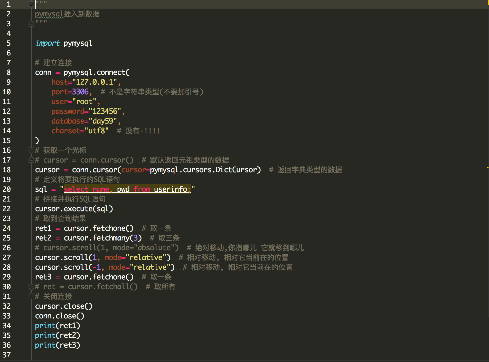Image resolution: width=489 pixels, height=362 pixels.
Task: Jump to the yellow warning stripe mark
Action: (487, 167)
